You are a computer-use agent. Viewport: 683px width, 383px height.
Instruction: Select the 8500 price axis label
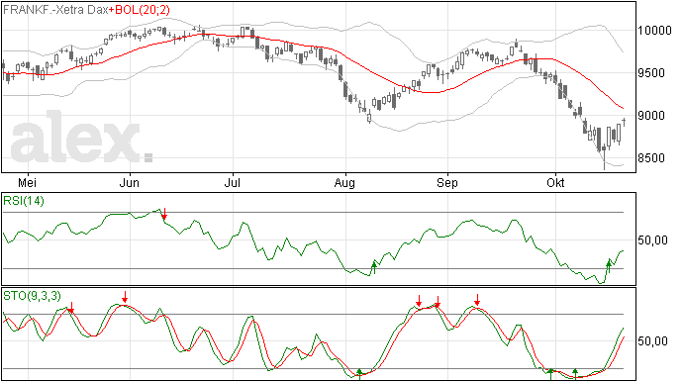(651, 157)
